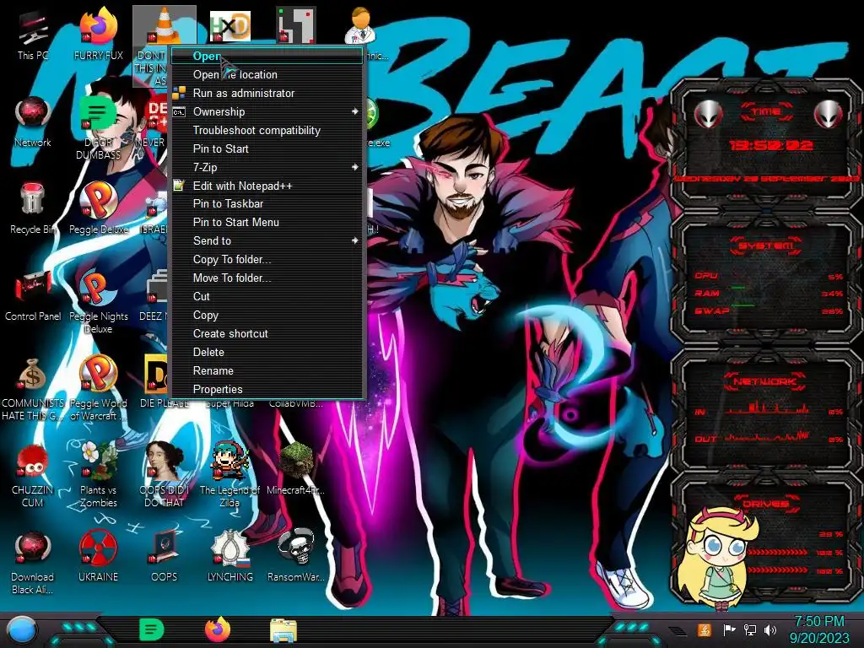Open the green chat app on taskbar
864x648 pixels.
point(152,629)
